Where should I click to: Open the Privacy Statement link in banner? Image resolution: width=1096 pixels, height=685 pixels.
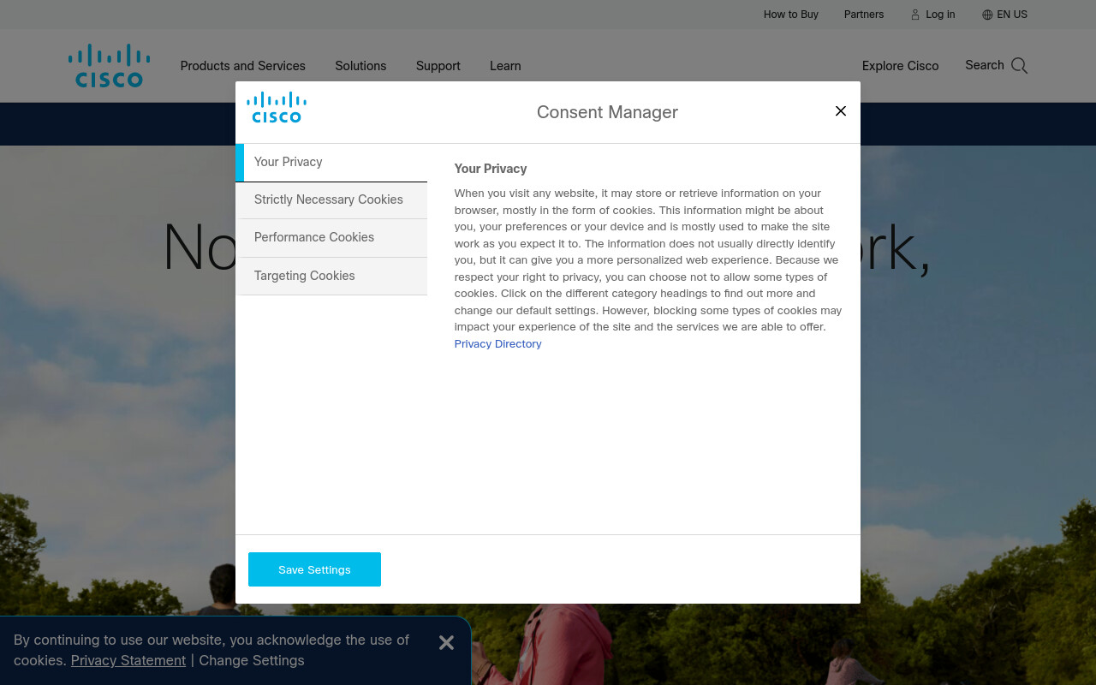pyautogui.click(x=128, y=660)
